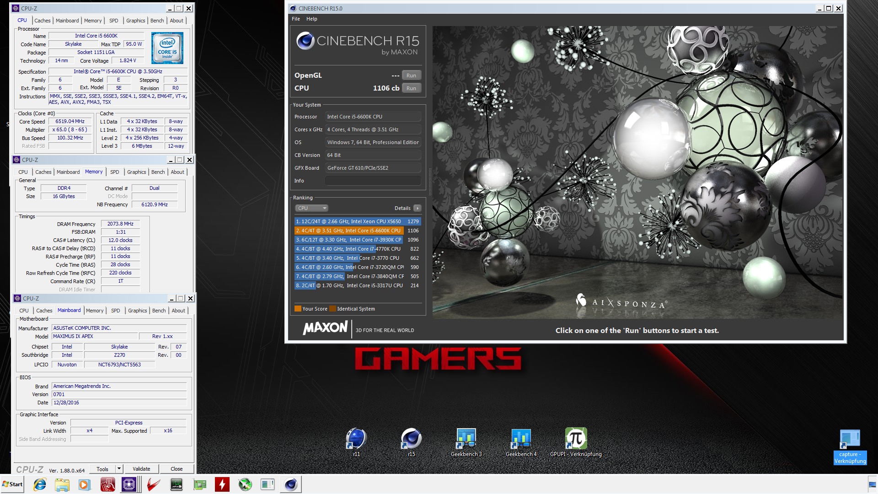Open the r11 desktop shortcut

coord(356,442)
